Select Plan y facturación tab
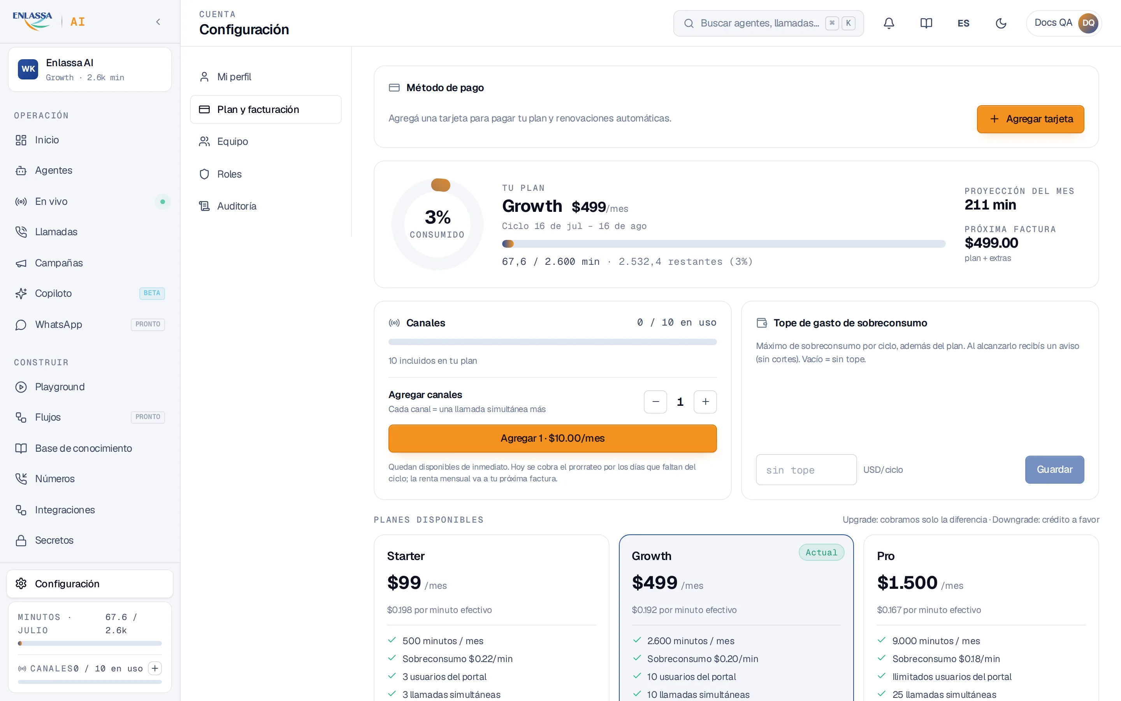The height and width of the screenshot is (701, 1121). point(266,109)
